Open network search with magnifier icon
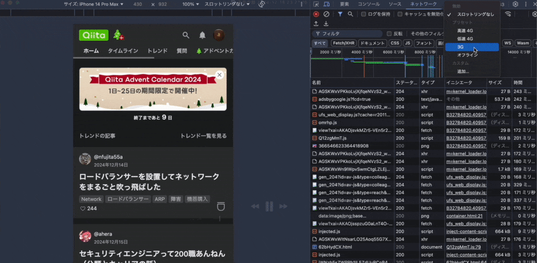Image resolution: width=537 pixels, height=263 pixels. (x=350, y=14)
